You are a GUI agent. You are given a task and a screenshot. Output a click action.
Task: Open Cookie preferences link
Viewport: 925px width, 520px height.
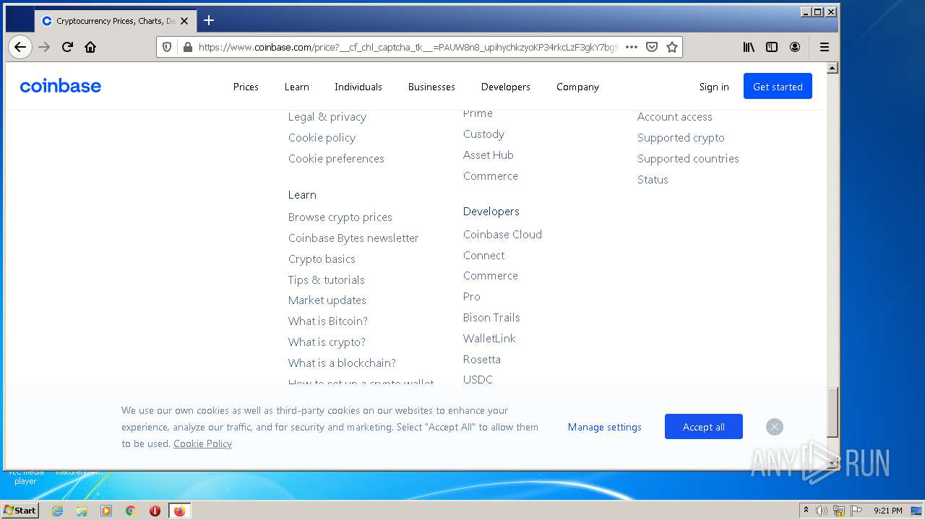(x=336, y=159)
